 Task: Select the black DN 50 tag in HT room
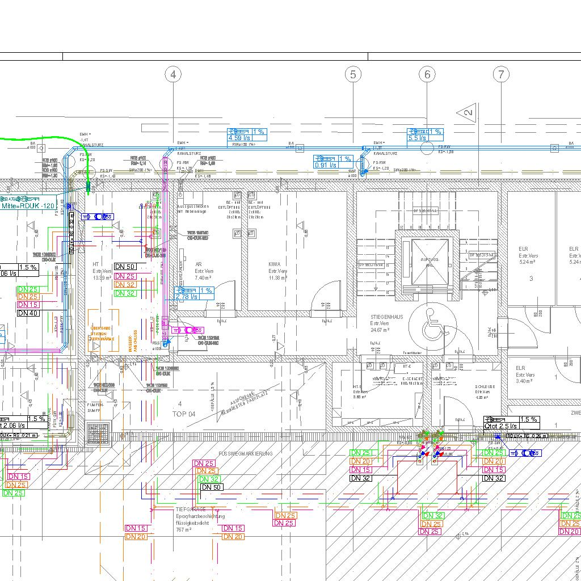(125, 267)
